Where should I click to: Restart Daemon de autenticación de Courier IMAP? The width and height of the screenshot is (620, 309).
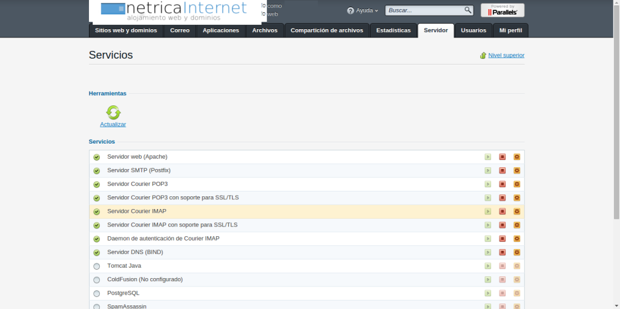(x=517, y=239)
